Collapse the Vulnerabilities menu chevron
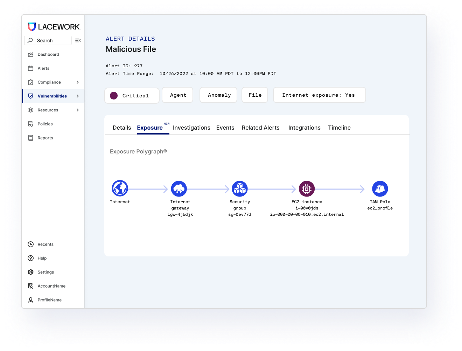This screenshot has height=351, width=462. pos(78,96)
